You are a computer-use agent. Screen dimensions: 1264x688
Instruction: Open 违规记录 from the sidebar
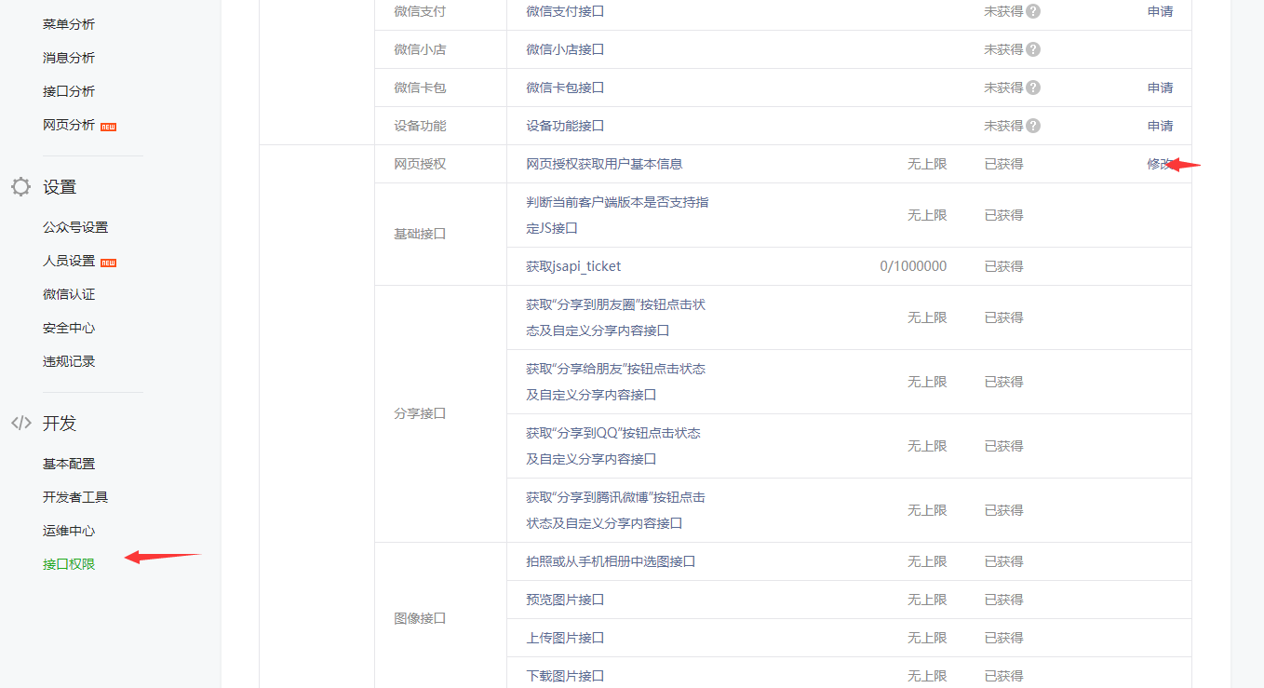click(69, 361)
